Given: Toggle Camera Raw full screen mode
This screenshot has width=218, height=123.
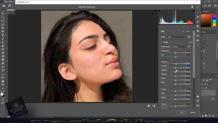Looking at the screenshot, I should tap(198, 7).
